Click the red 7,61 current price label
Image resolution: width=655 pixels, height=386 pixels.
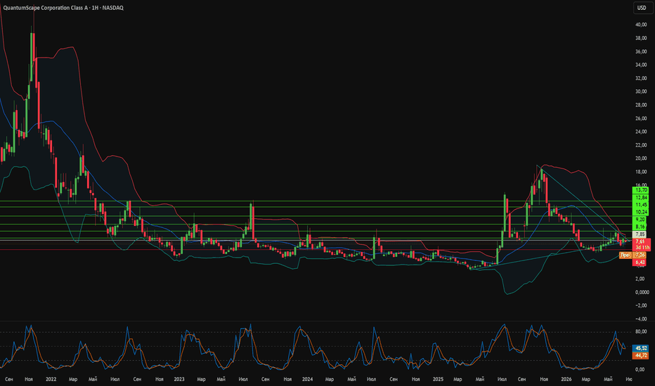[640, 241]
